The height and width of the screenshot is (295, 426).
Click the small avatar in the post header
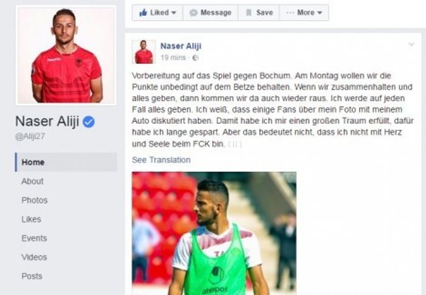click(144, 52)
